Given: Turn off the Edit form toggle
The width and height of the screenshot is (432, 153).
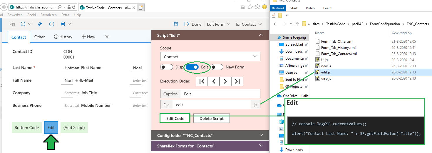Looking at the screenshot, I should [192, 67].
